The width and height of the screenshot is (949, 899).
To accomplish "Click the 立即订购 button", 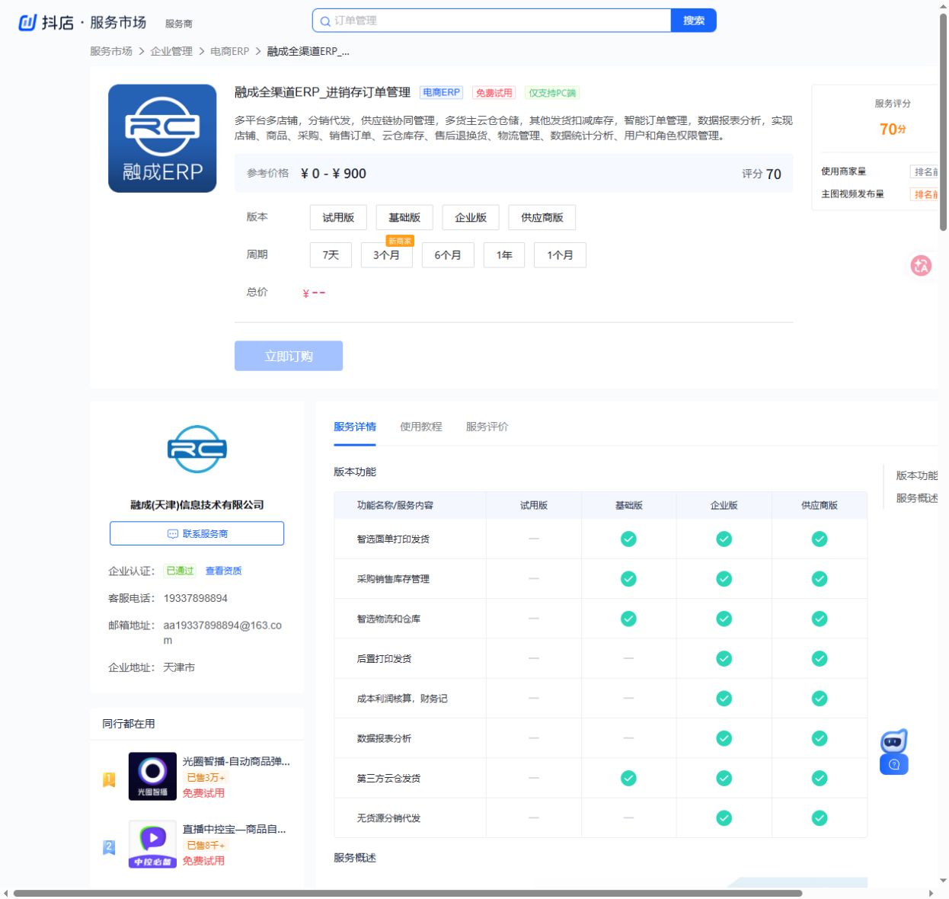I will [x=289, y=356].
